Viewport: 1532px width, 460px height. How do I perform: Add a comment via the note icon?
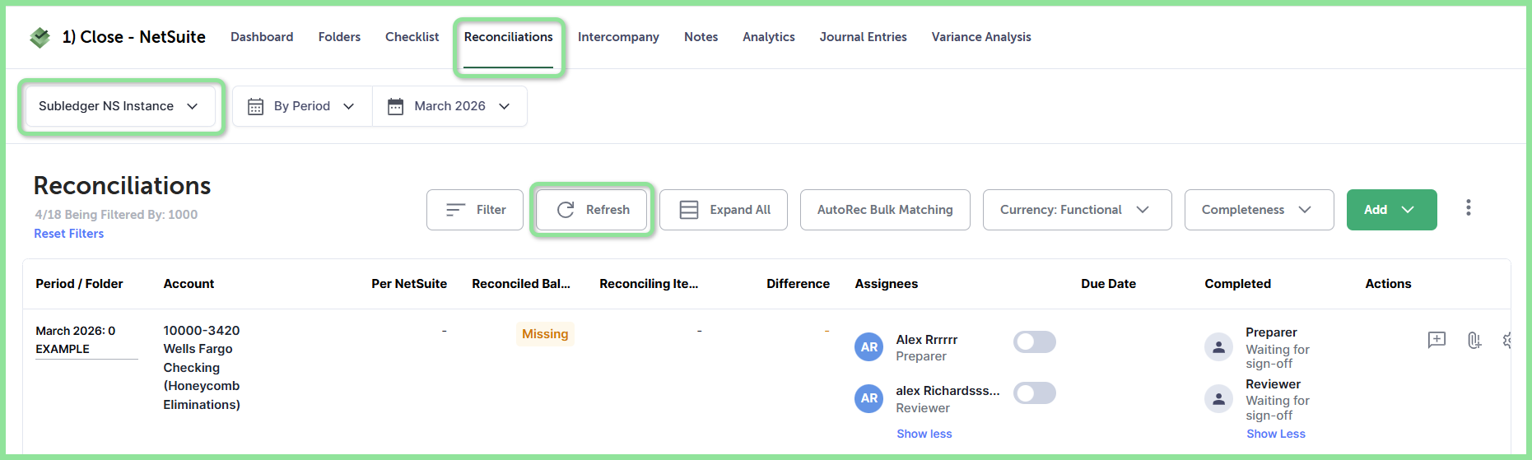coord(1437,340)
